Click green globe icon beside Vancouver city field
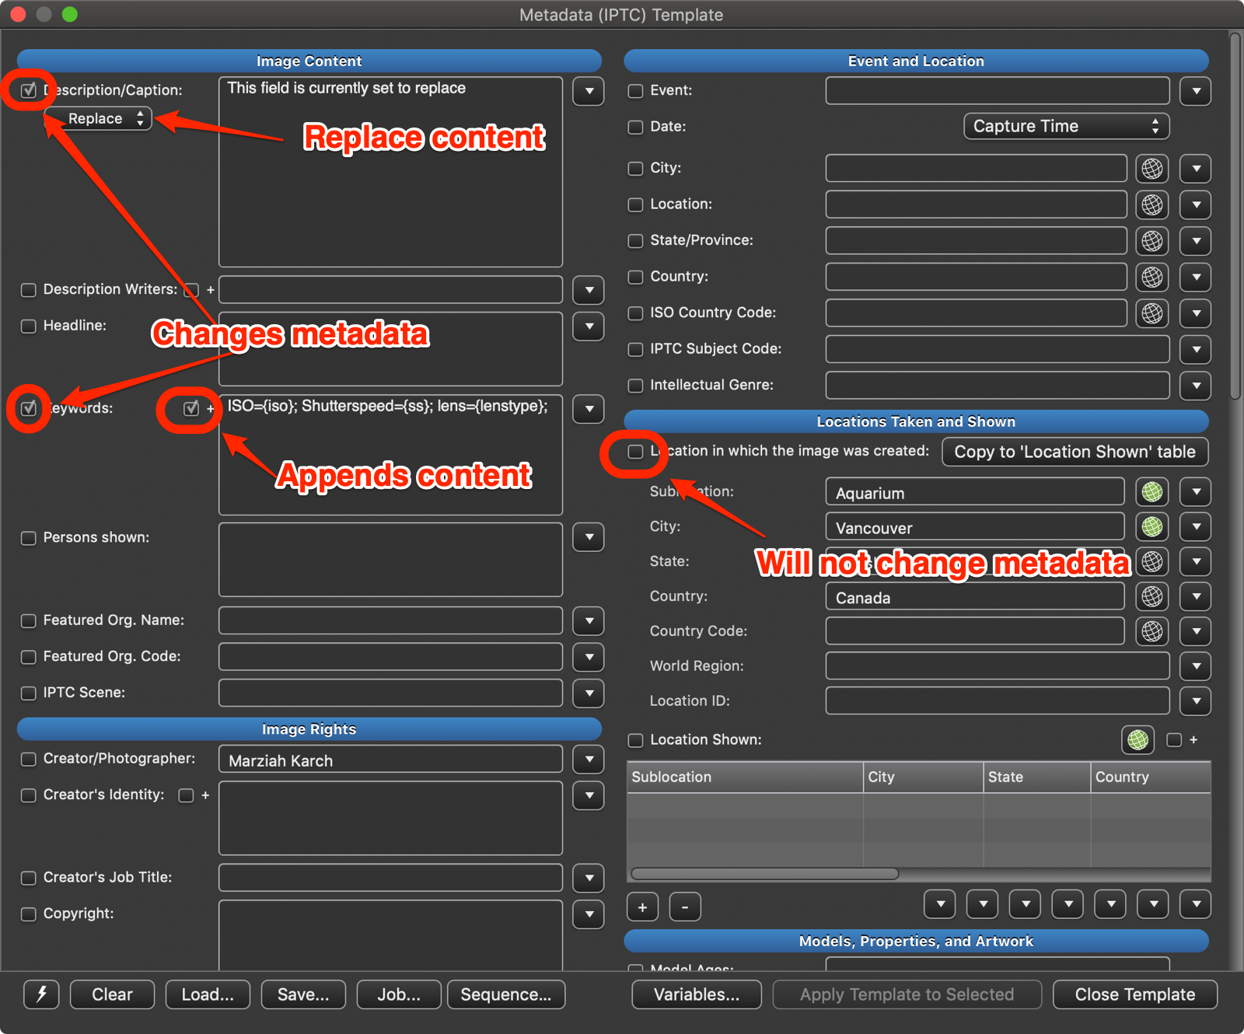This screenshot has width=1244, height=1034. [x=1152, y=526]
